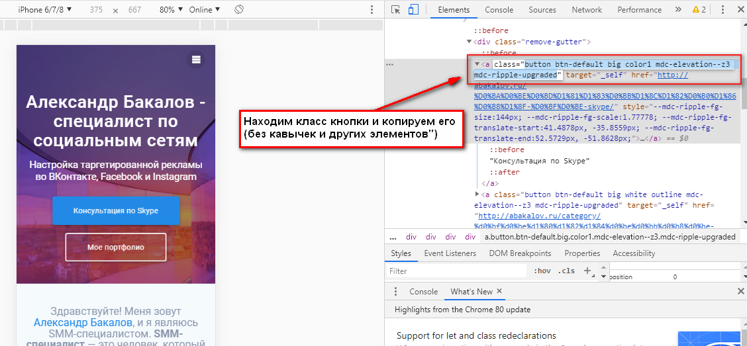Click the Support for let and class redeclarations heading
Viewport: 747px width, 346px height.
tap(476, 335)
